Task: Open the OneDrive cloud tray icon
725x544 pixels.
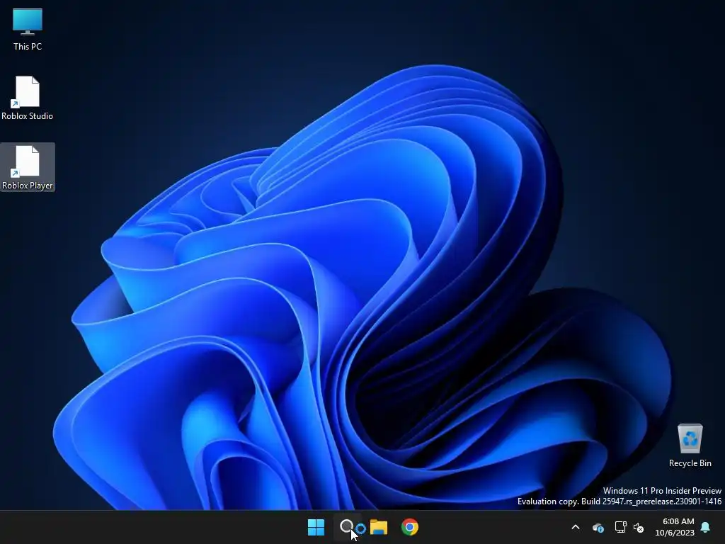Action: pos(598,527)
